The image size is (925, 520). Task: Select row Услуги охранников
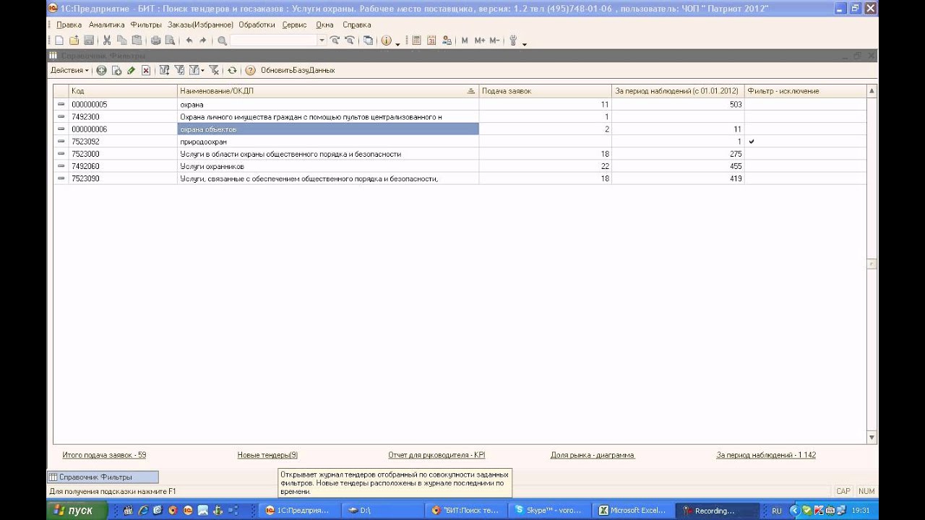460,166
